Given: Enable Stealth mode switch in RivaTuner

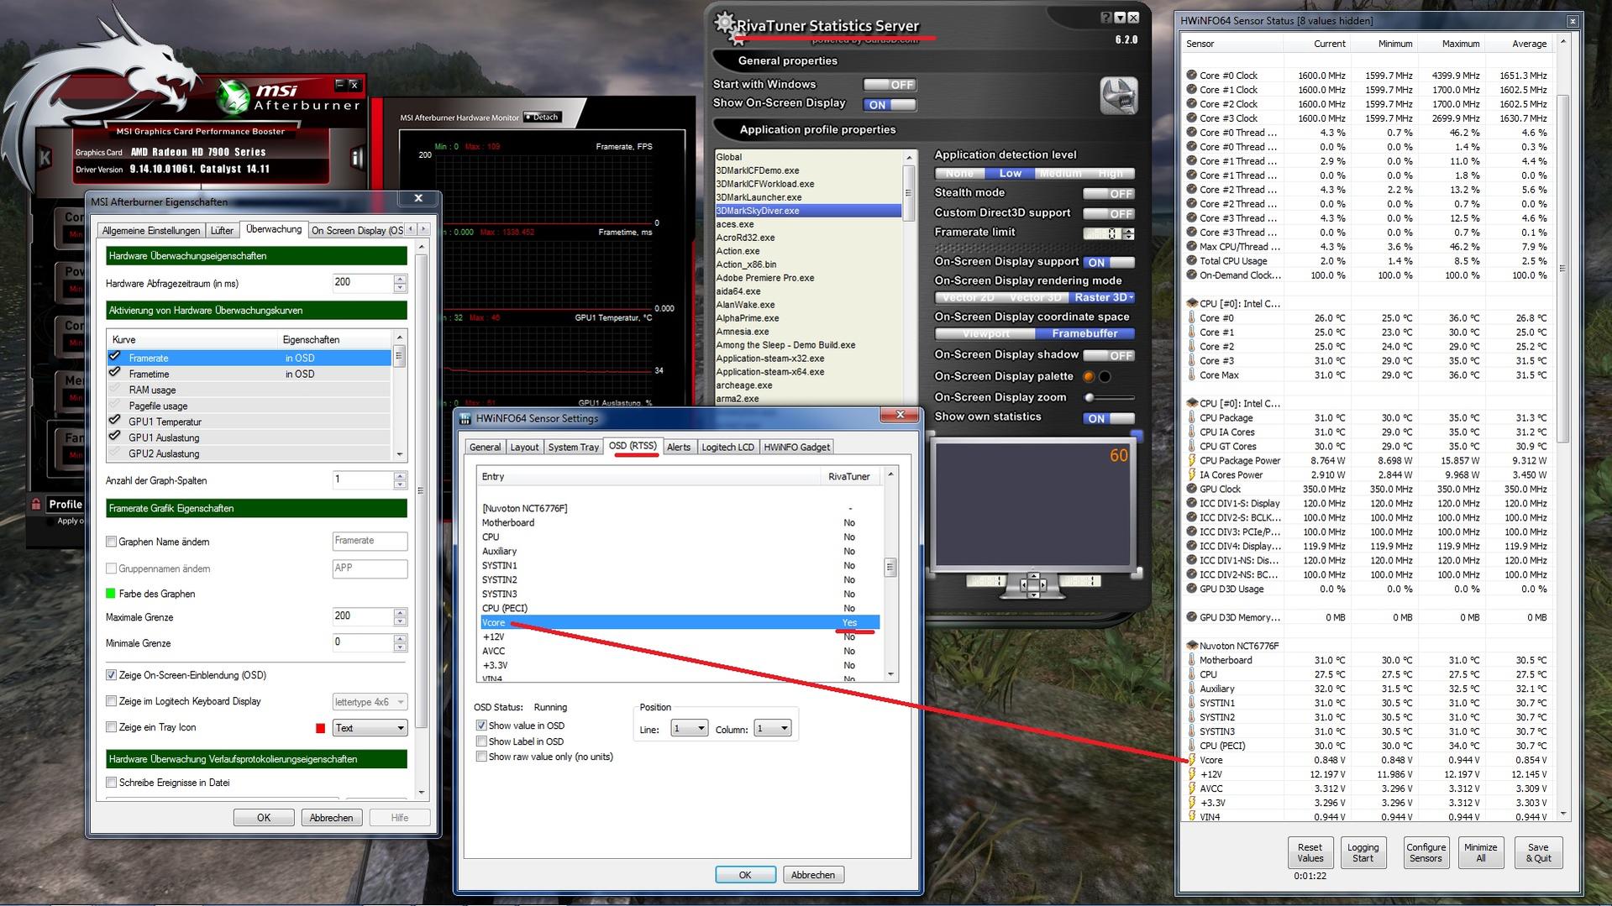Looking at the screenshot, I should click(x=1109, y=194).
